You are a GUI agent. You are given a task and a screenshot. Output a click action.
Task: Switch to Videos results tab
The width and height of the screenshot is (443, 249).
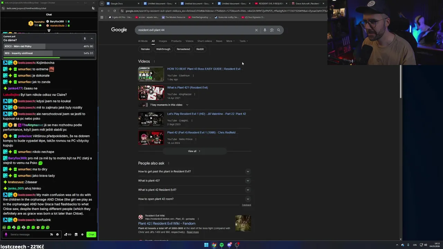pyautogui.click(x=189, y=41)
